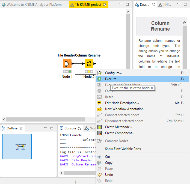Screen dimensions: 190x184
Task: Click the Node 1 traffic light status
Action: (x=67, y=72)
